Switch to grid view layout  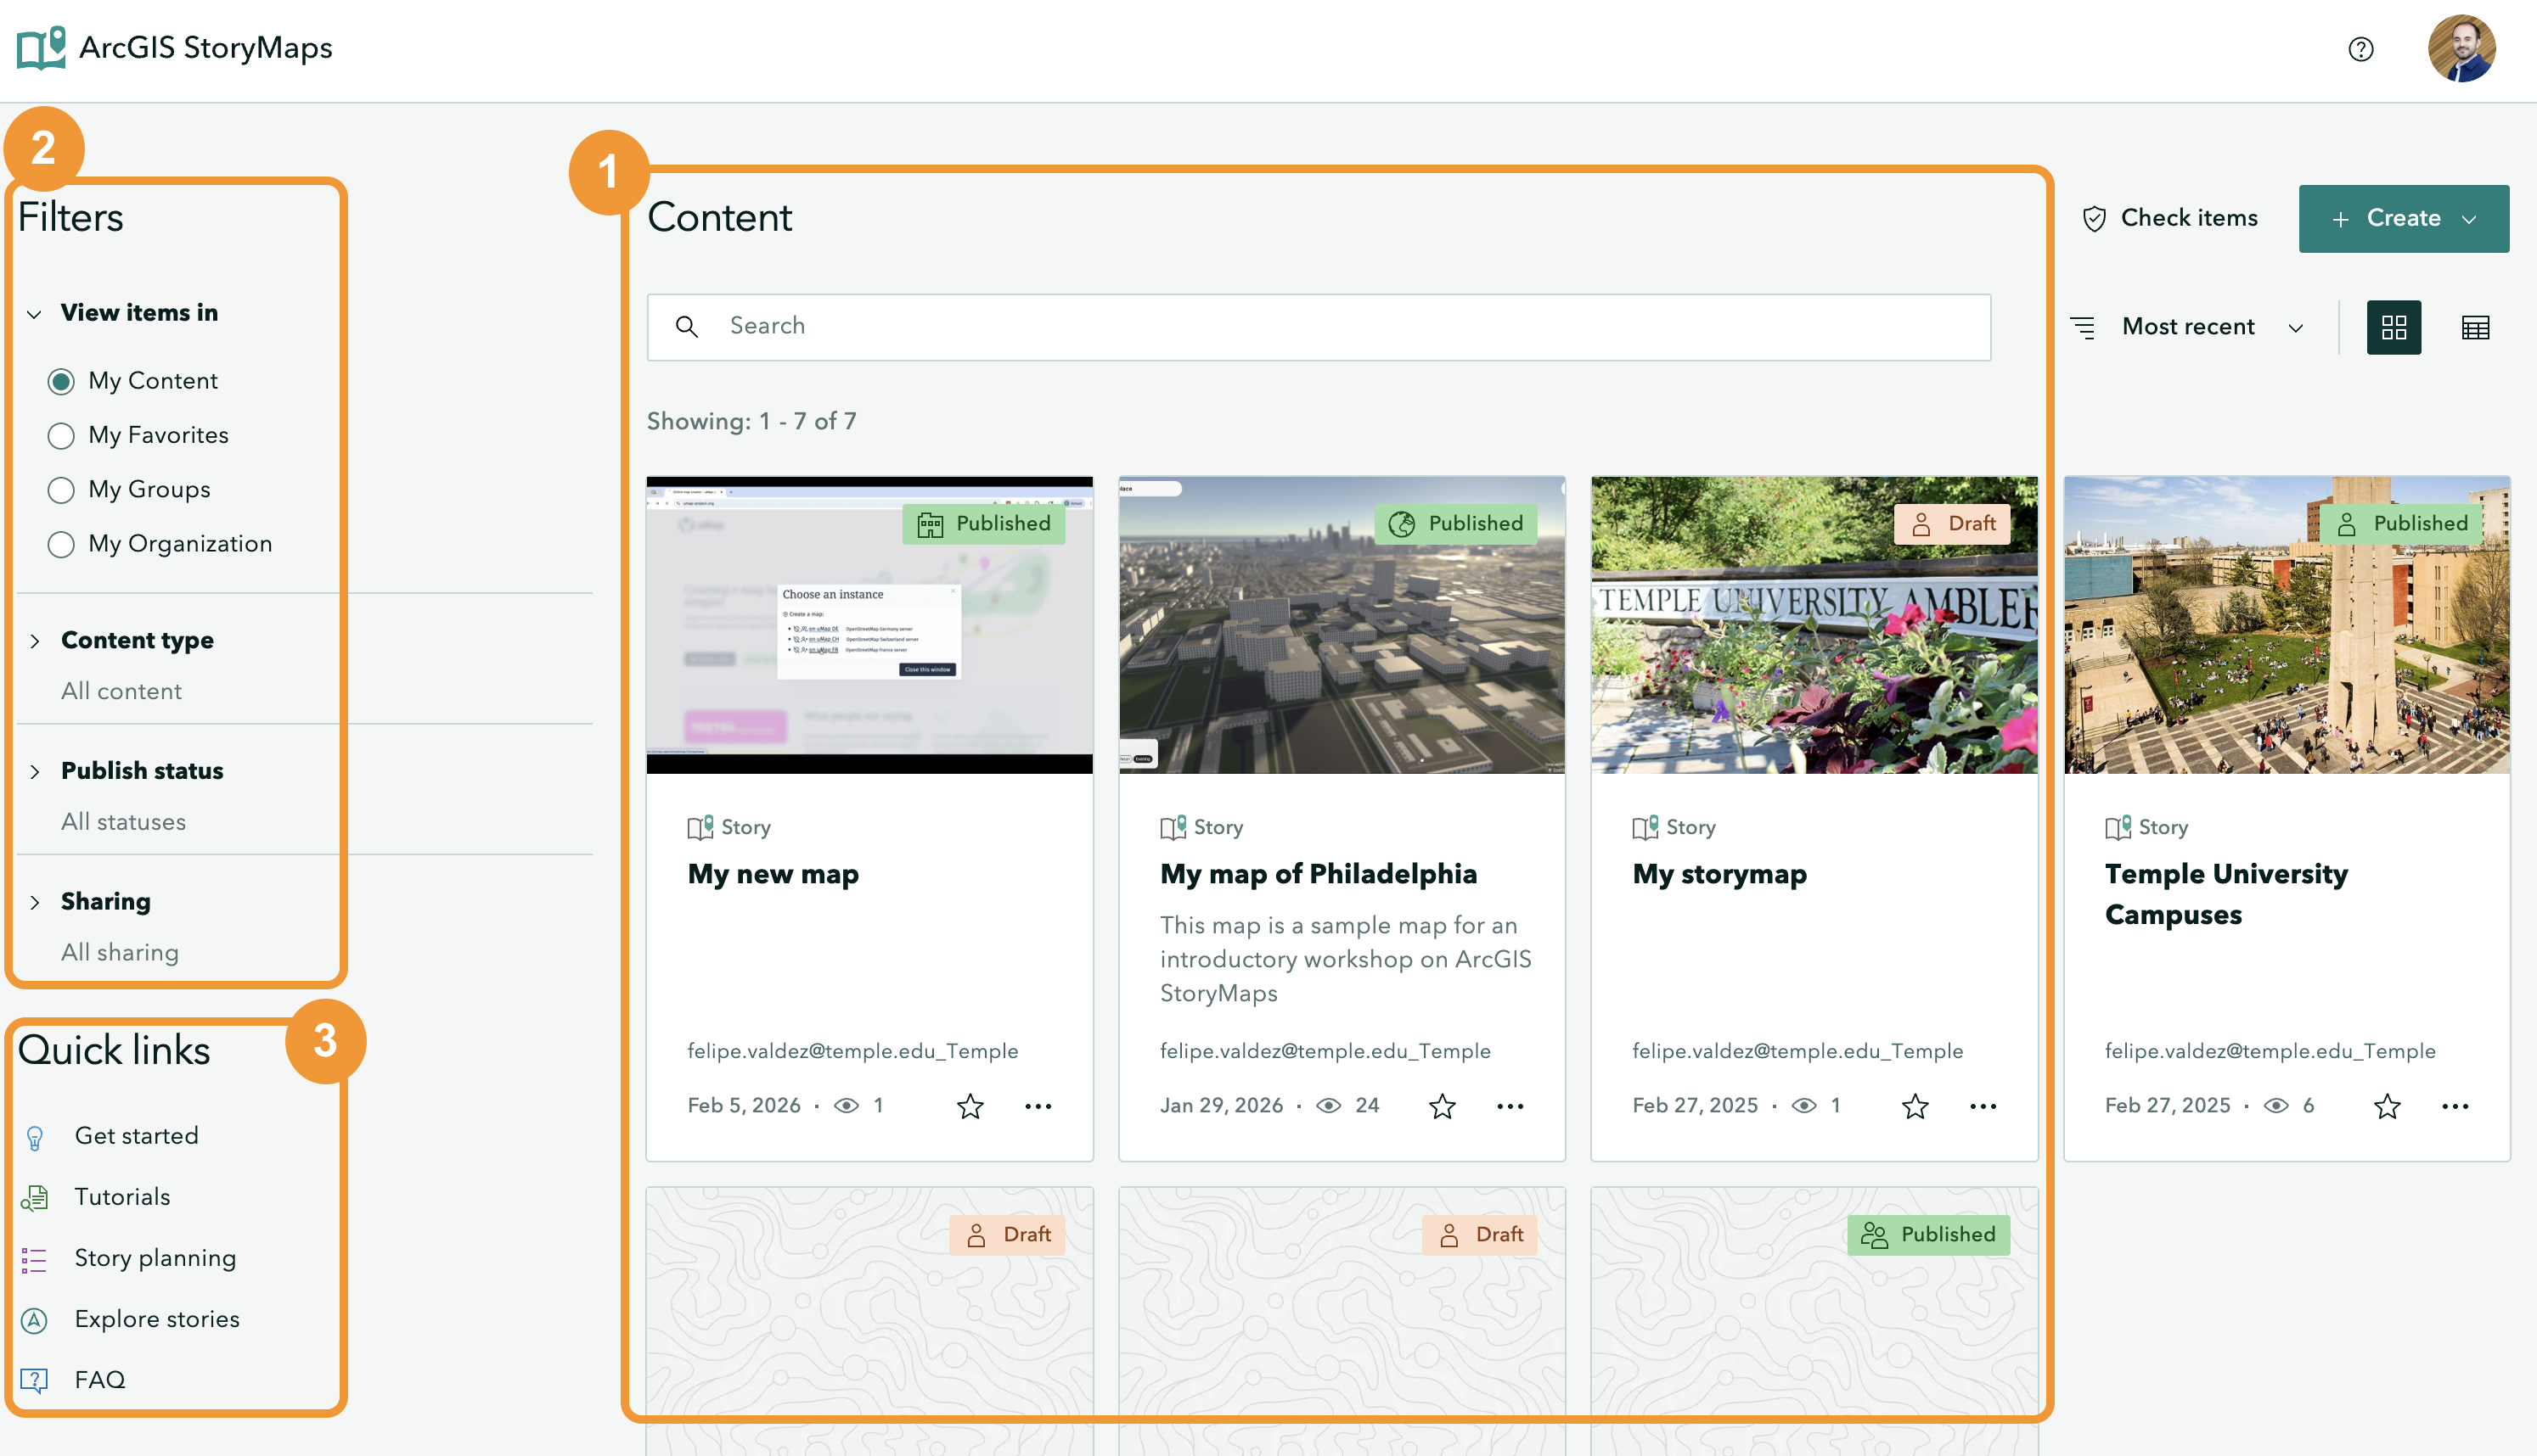(2394, 327)
